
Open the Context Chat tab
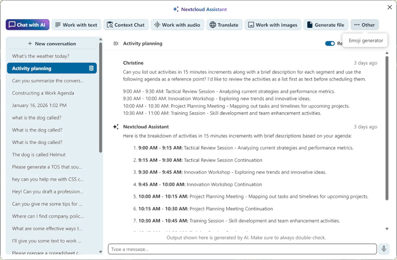(125, 25)
